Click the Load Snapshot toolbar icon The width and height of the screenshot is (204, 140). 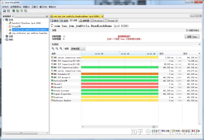click(x=5, y=11)
